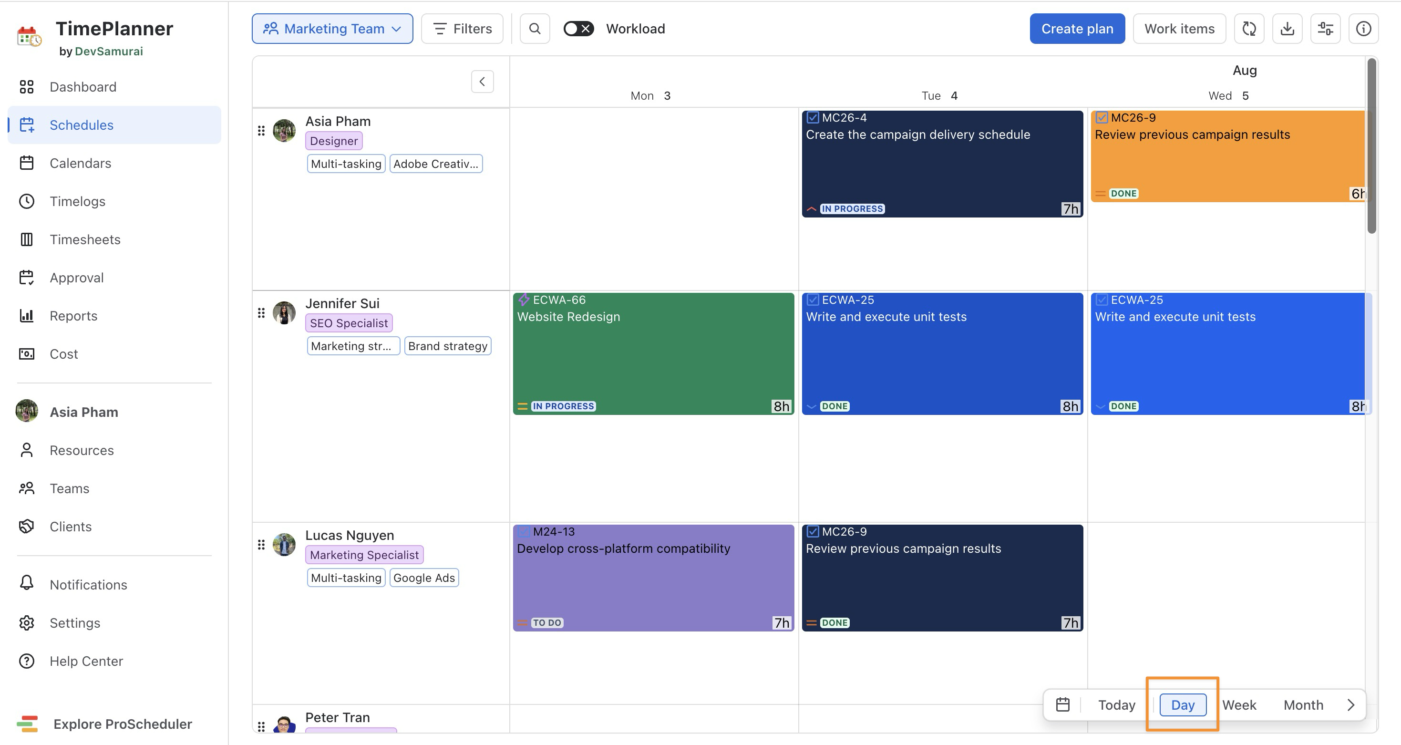The width and height of the screenshot is (1401, 745).
Task: Click drag handle icon beside Asia Pham
Action: point(261,131)
